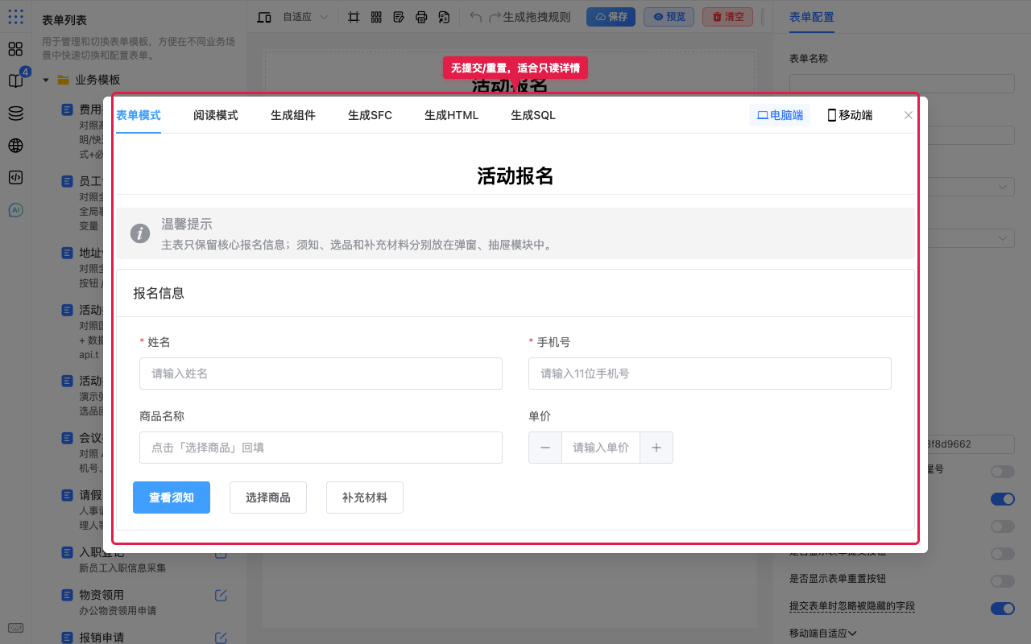The width and height of the screenshot is (1031, 644).
Task: Toggle the 是否显示表单重置按钮 switch
Action: coord(1003,580)
